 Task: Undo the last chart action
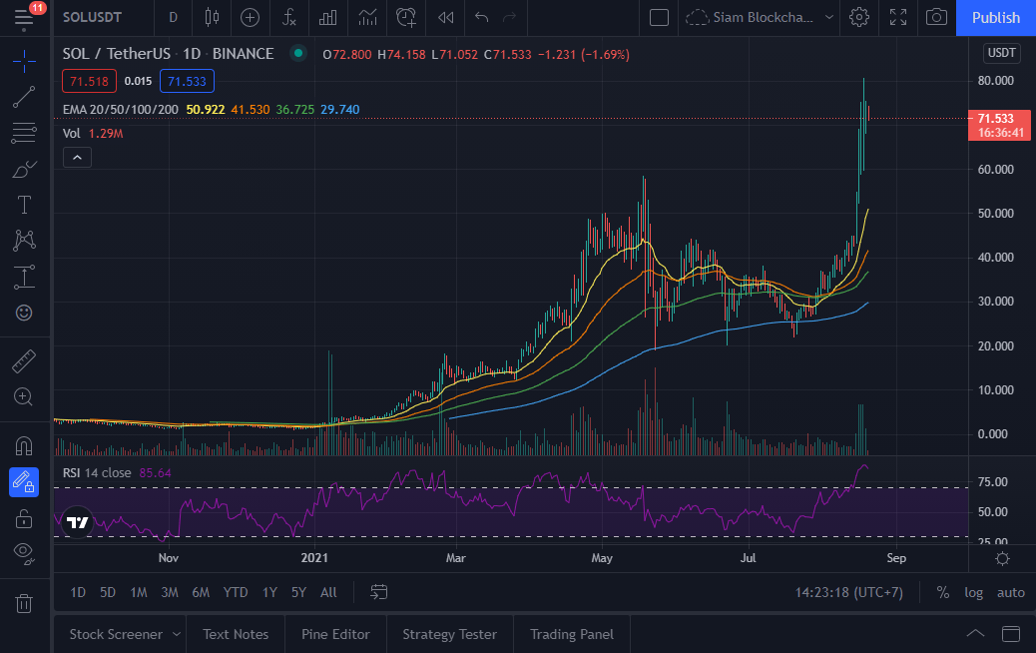pos(481,18)
